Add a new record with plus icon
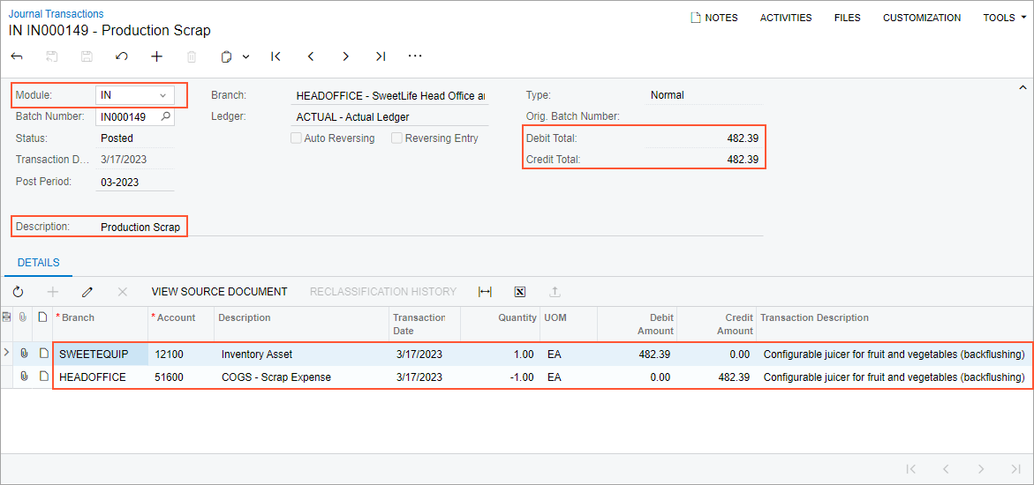Screen dimensions: 1034x485 tap(156, 56)
